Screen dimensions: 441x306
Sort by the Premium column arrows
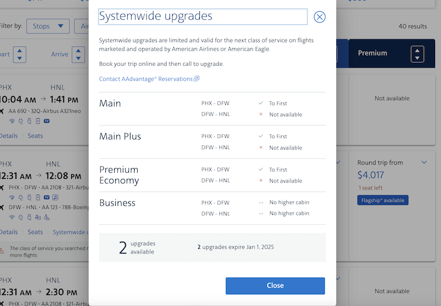417,54
